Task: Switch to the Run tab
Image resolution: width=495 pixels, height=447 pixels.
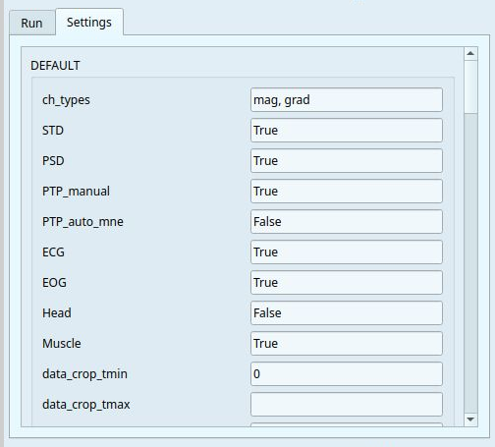Action: 32,23
